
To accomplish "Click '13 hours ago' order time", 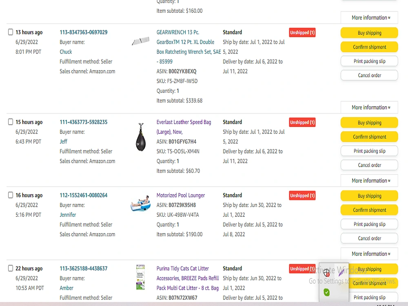I will 29,32.
